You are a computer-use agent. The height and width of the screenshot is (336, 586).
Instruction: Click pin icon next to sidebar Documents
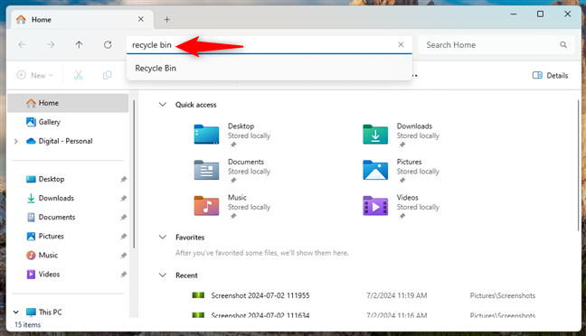coord(123,218)
